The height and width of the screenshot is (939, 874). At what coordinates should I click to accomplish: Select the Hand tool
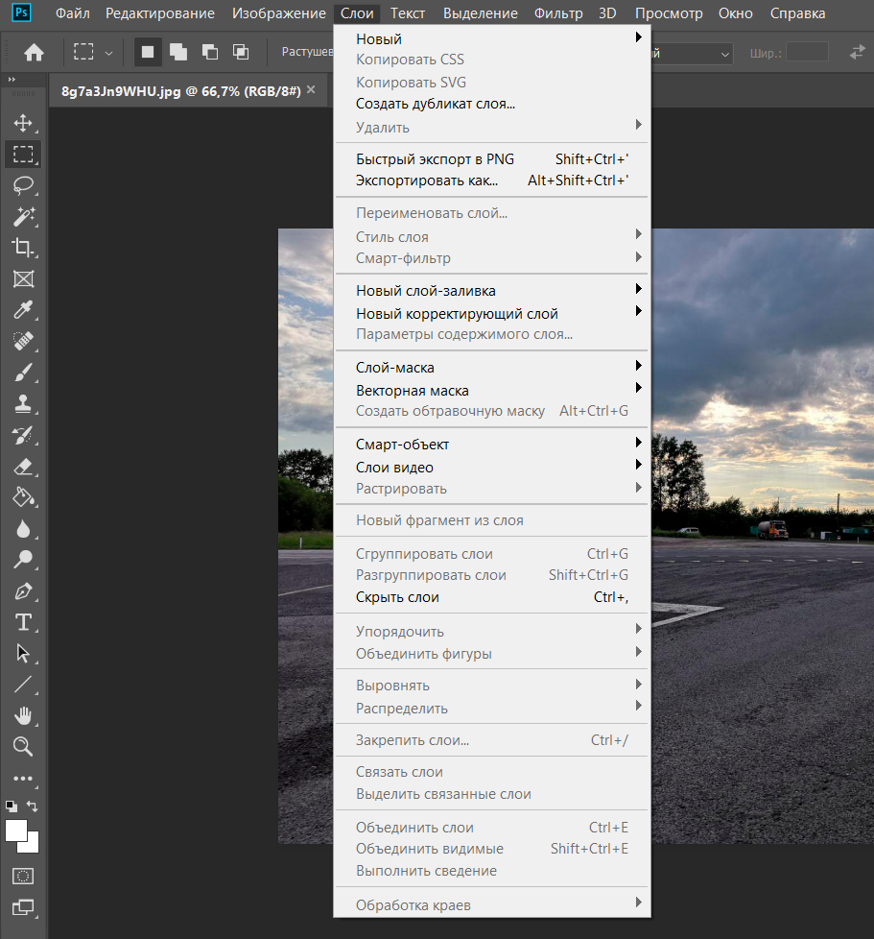click(23, 715)
